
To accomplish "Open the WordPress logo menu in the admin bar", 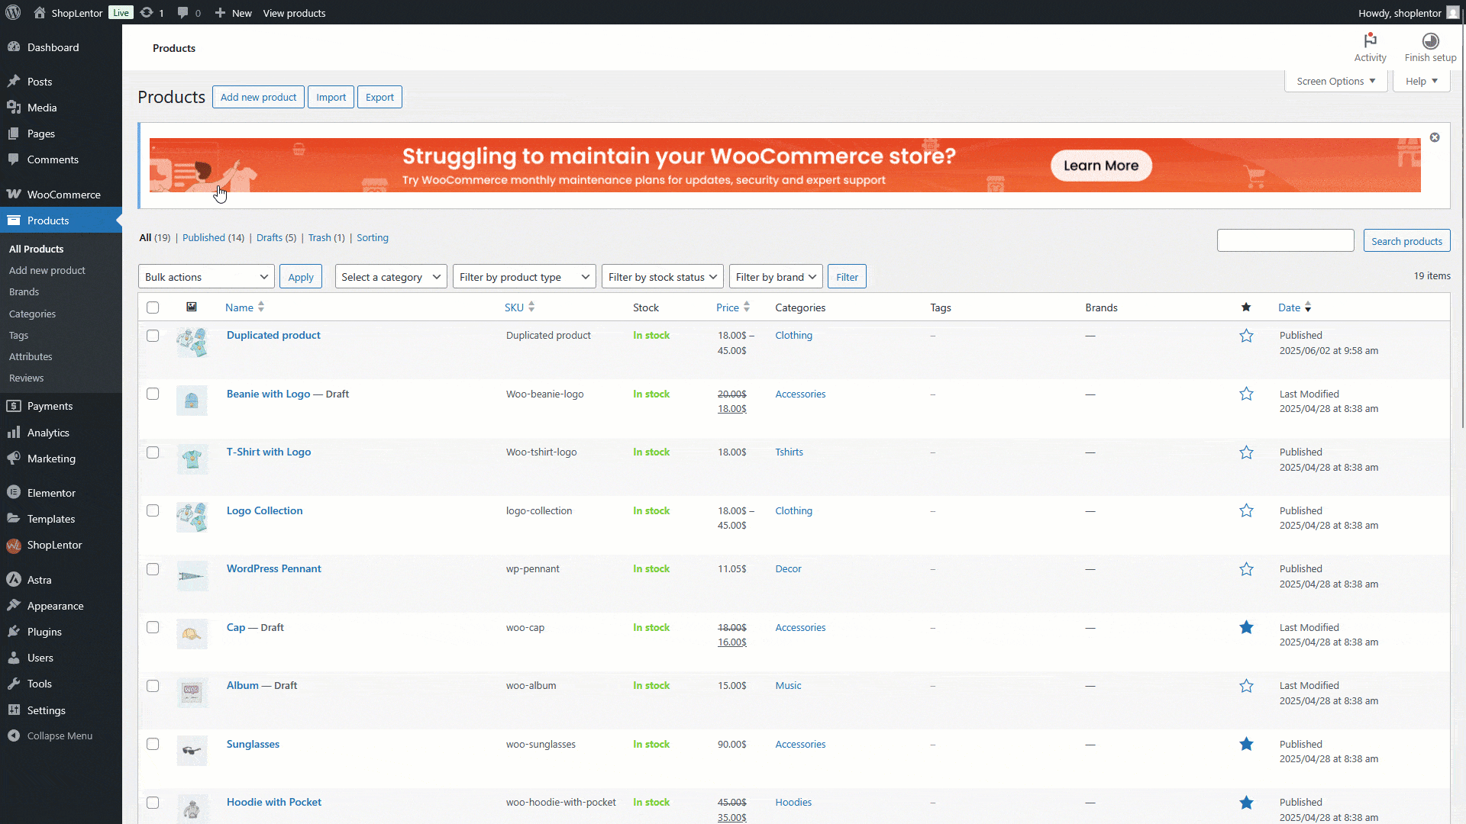I will click(x=13, y=12).
